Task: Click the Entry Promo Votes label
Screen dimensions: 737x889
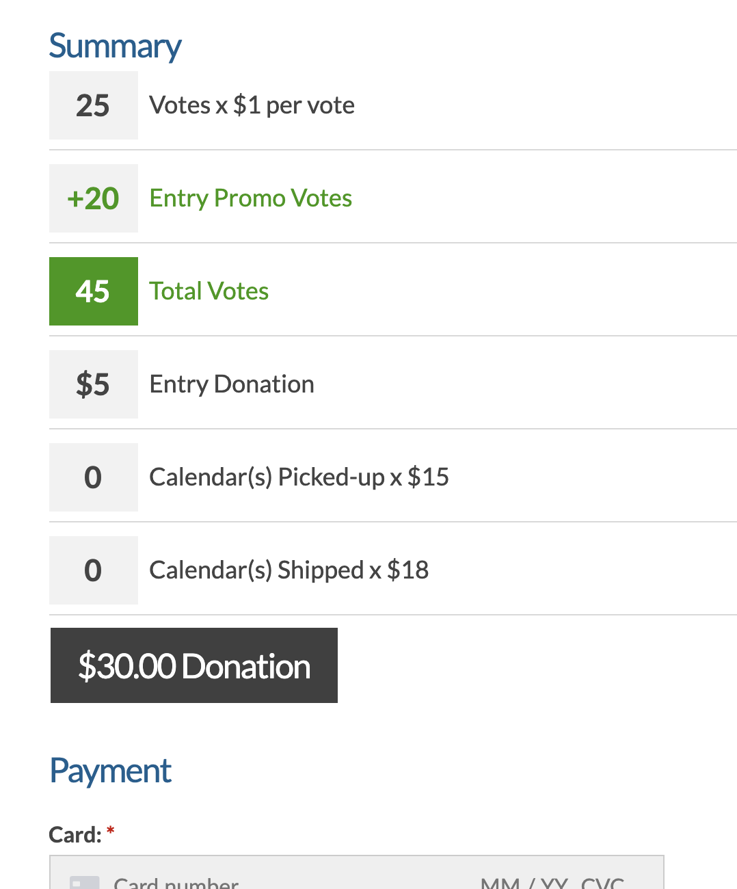Action: point(251,198)
